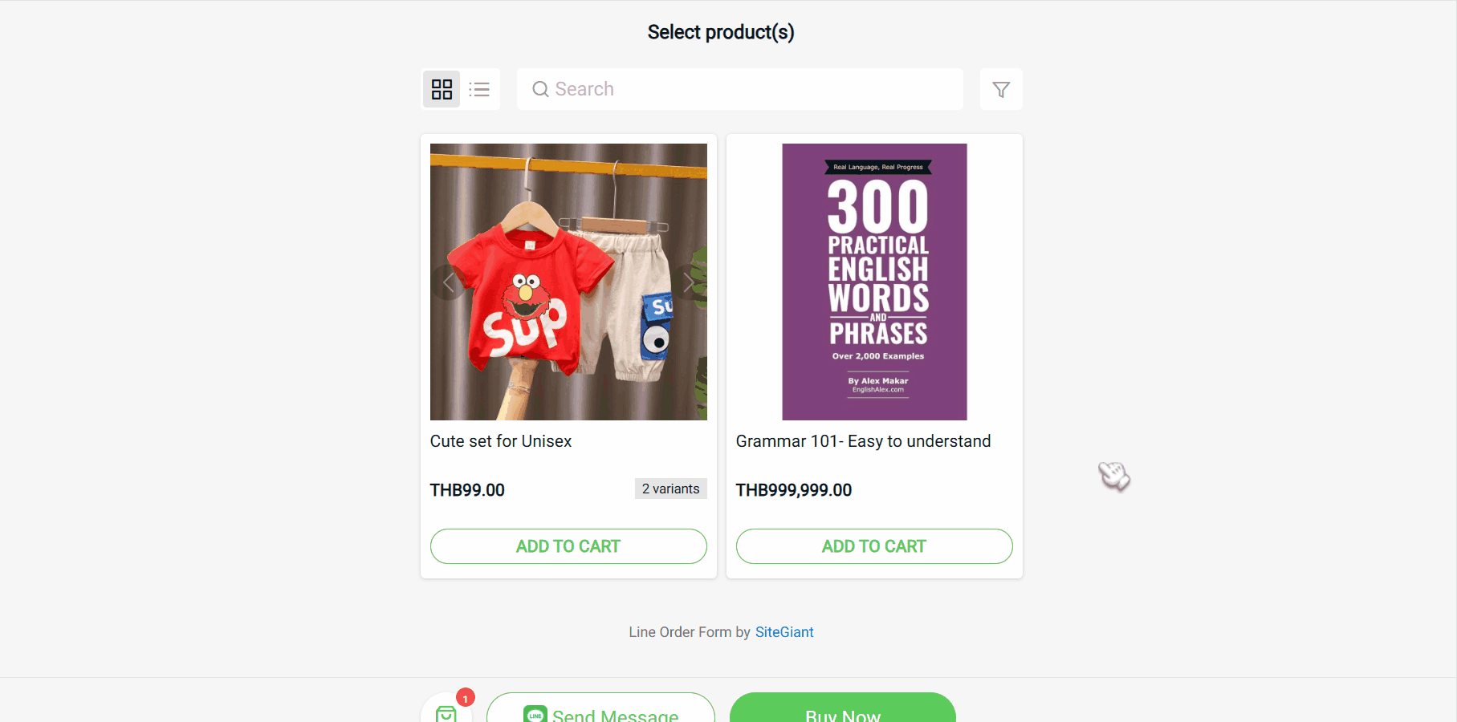Show previous image of Cute set
Screen dimensions: 1457x722
448,282
